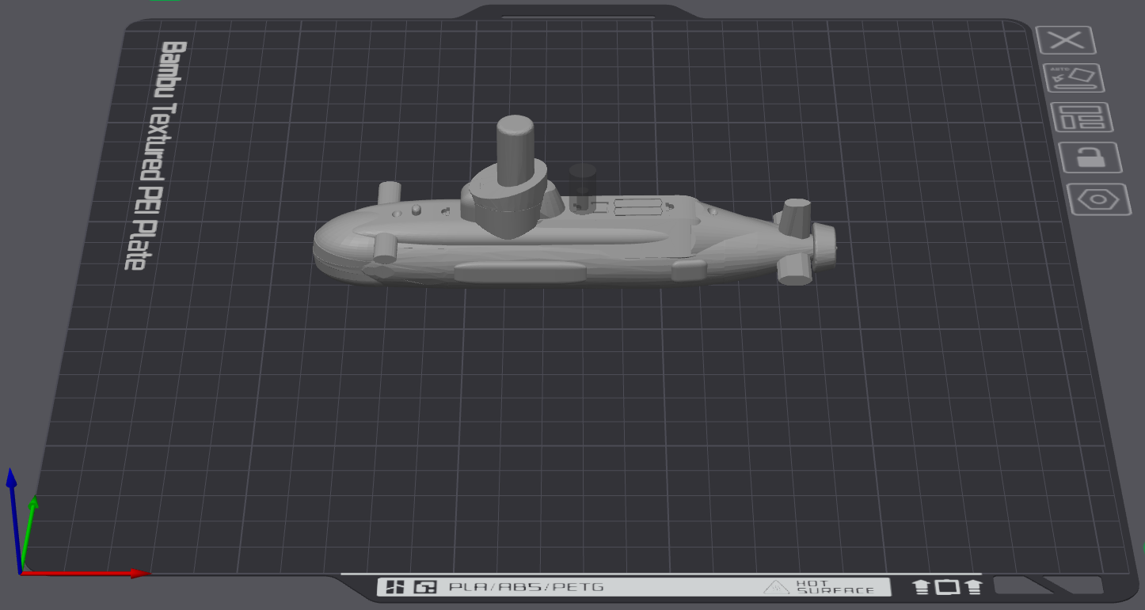Click the blue Z axis arrow

[x=13, y=518]
